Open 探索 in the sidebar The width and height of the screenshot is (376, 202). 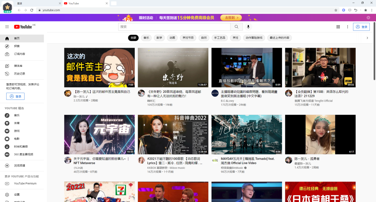point(22,46)
